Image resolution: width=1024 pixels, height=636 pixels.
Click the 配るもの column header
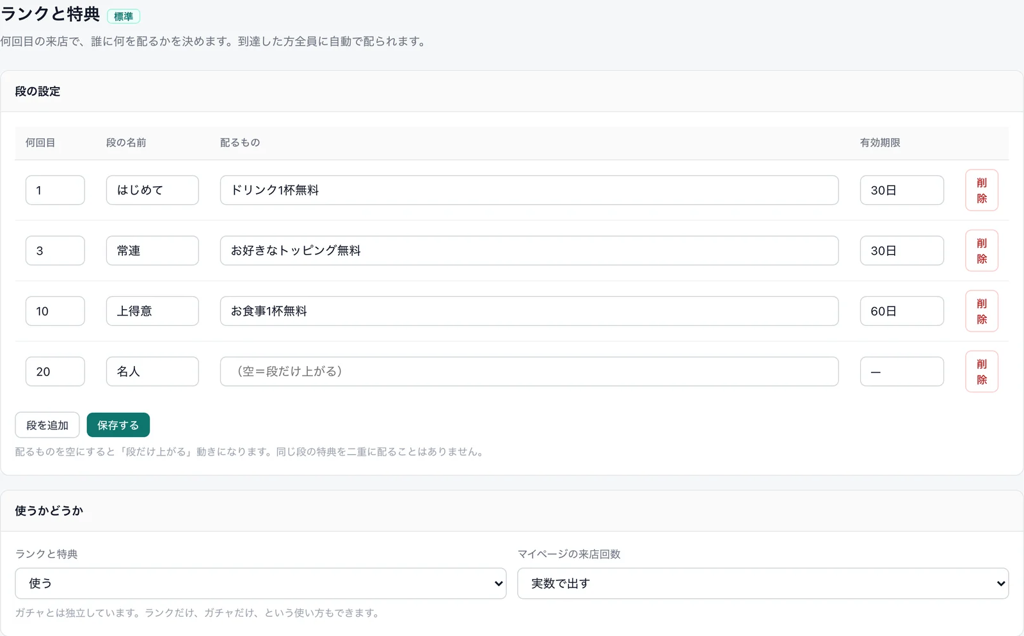coord(240,143)
